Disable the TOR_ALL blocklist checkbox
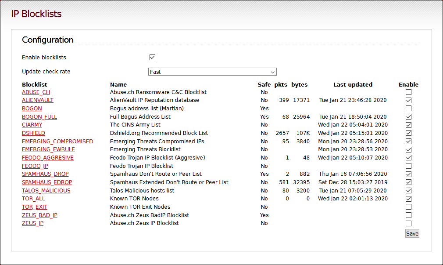 pos(408,199)
